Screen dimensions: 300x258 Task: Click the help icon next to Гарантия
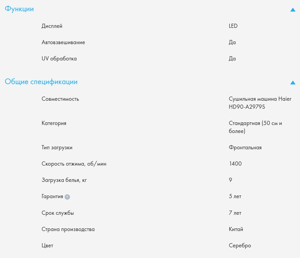(68, 197)
